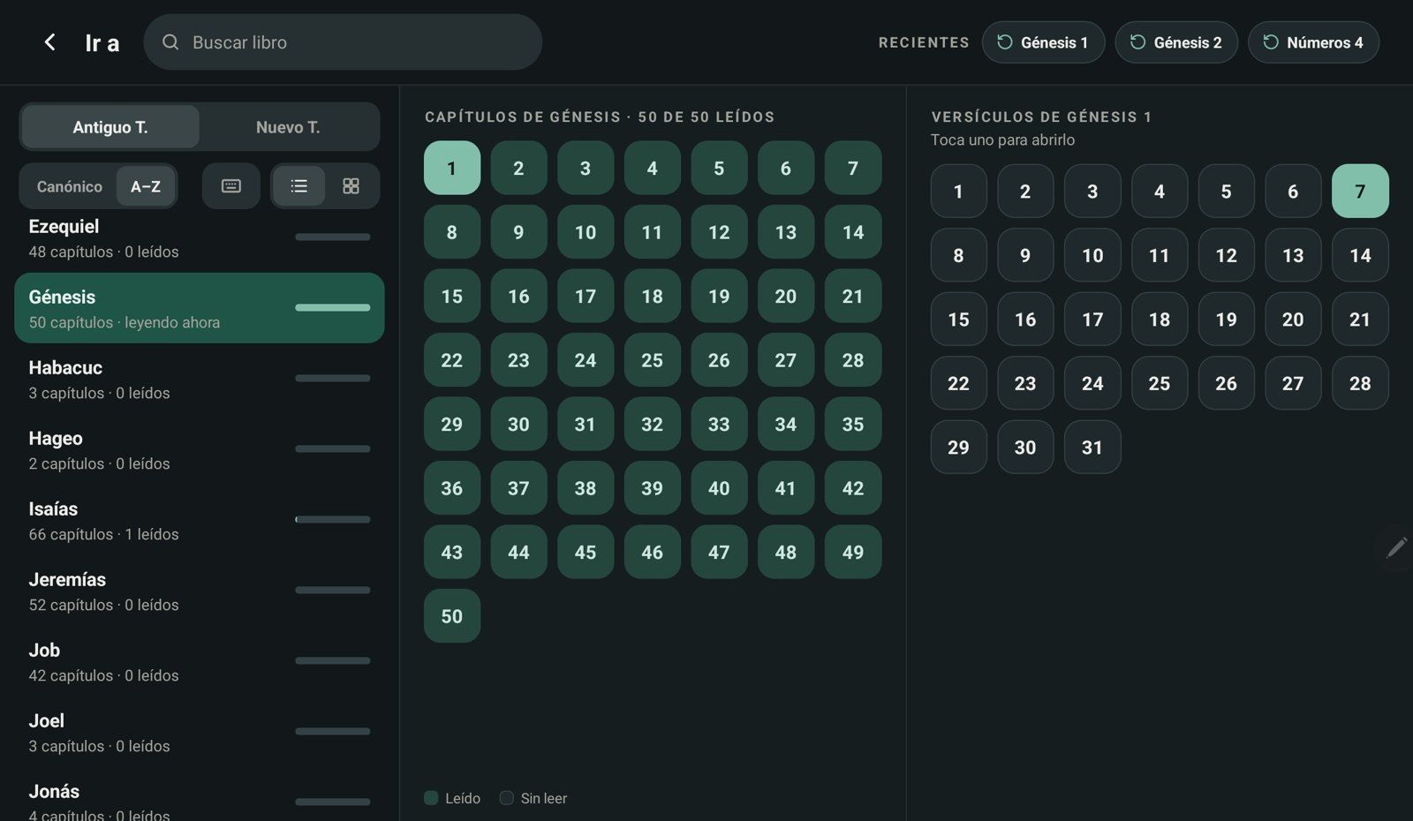Click 'Capítulos de Génesis · 50 de 50 leídos' heading

600,117
